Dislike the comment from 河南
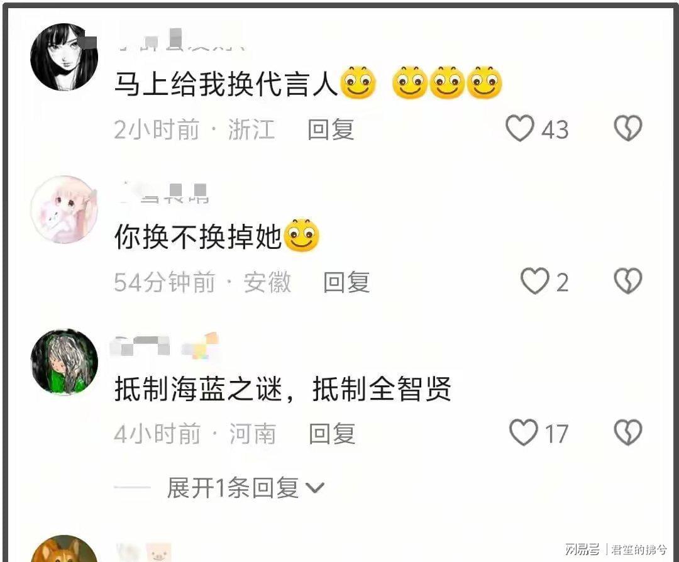 [628, 433]
